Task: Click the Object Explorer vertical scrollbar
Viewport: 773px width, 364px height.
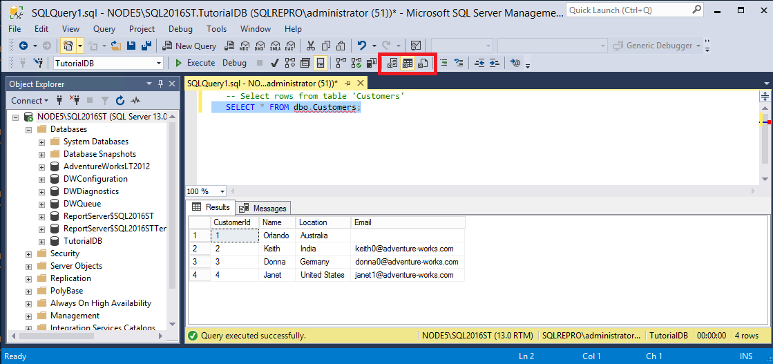Action: point(172,222)
